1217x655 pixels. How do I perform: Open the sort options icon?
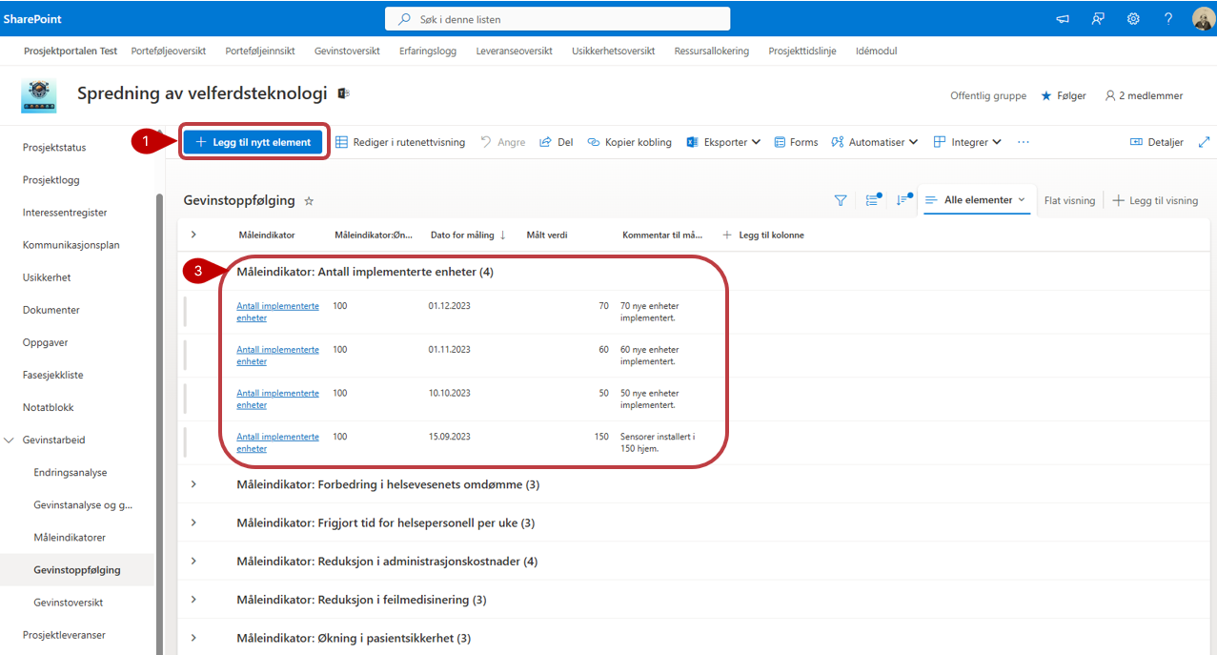[x=902, y=200]
